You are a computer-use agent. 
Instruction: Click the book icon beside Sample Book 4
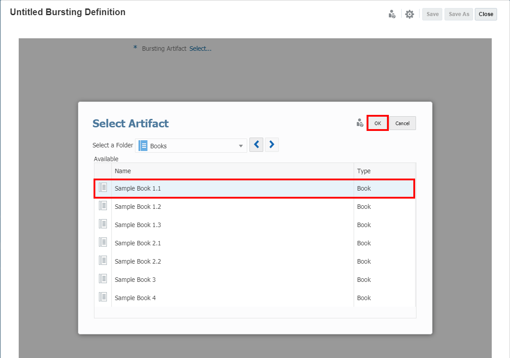[x=103, y=297]
